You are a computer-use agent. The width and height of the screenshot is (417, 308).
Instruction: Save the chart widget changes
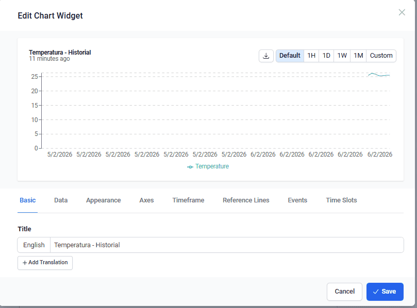(385, 292)
